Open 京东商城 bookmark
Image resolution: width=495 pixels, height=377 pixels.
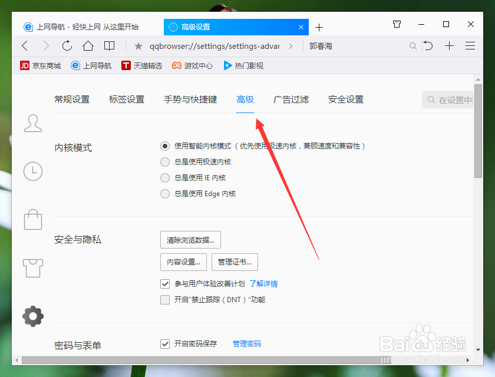[40, 65]
